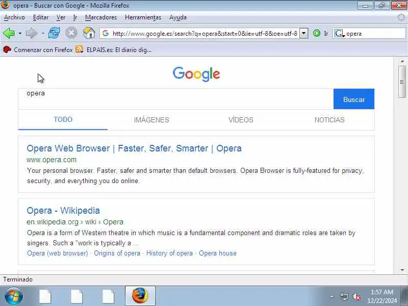Click the third blank document taskbar icon
The height and width of the screenshot is (306, 408).
(x=108, y=296)
